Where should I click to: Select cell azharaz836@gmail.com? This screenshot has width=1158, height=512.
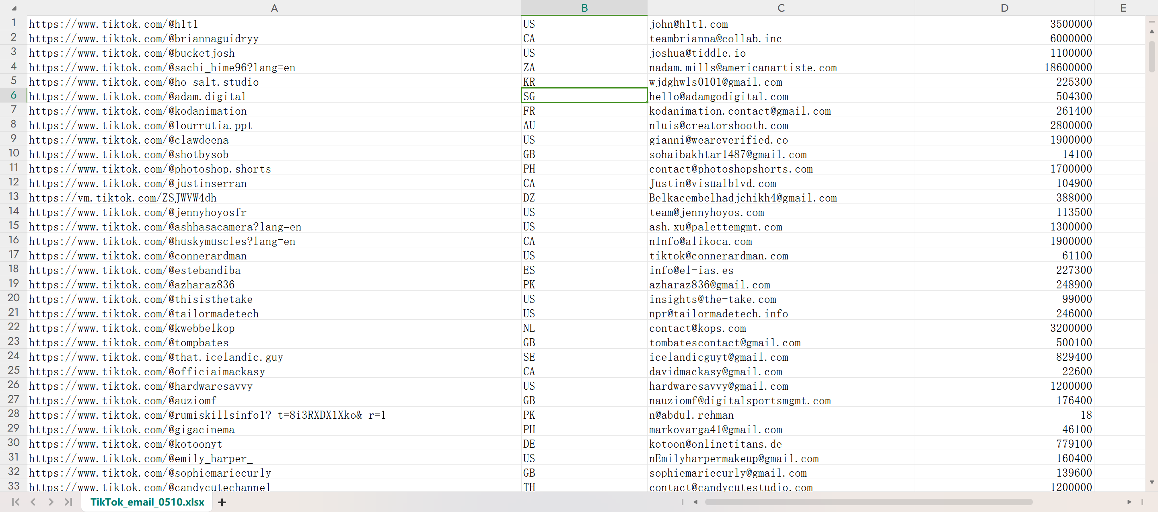pyautogui.click(x=781, y=284)
